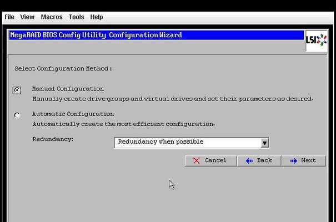
Task: Click the Cancel button
Action: pos(210,161)
